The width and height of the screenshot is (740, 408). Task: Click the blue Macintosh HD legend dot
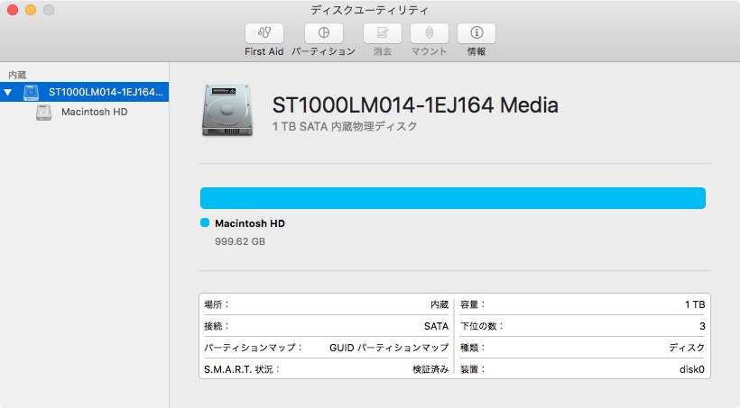click(205, 223)
